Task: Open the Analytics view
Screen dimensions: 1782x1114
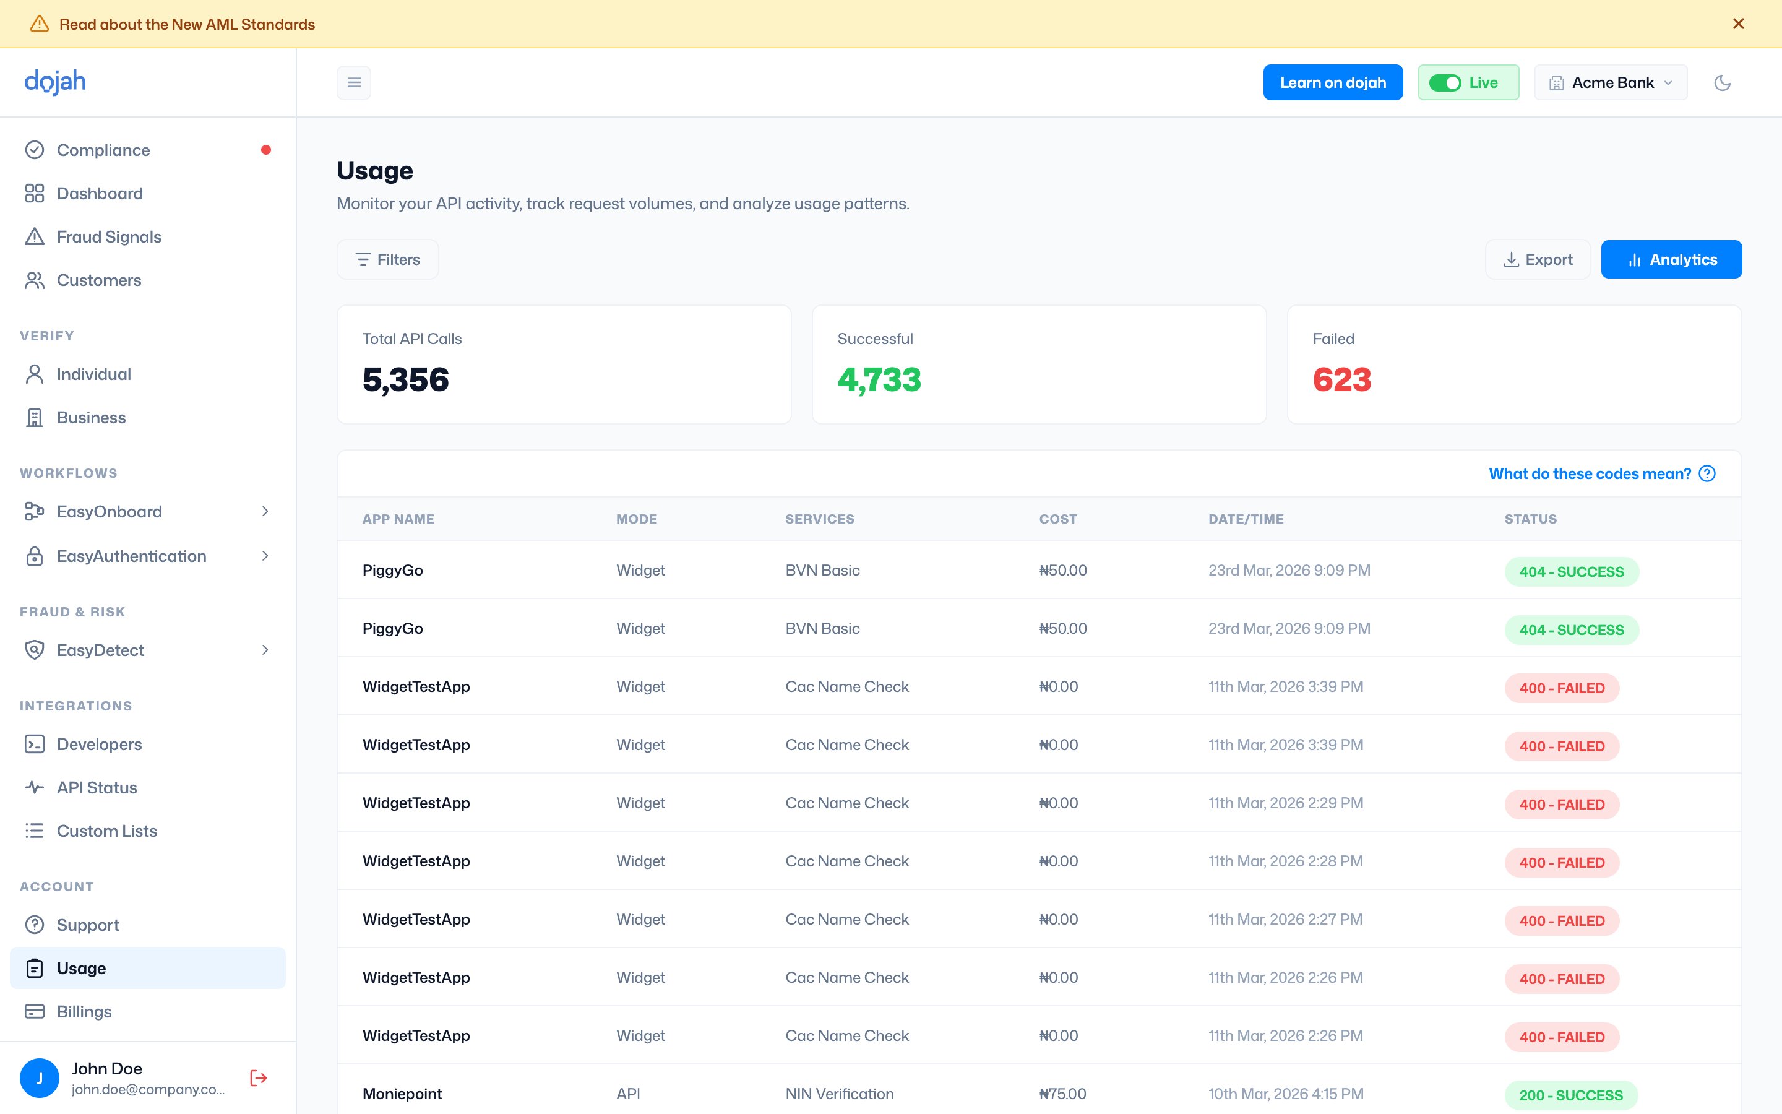Action: tap(1671, 259)
